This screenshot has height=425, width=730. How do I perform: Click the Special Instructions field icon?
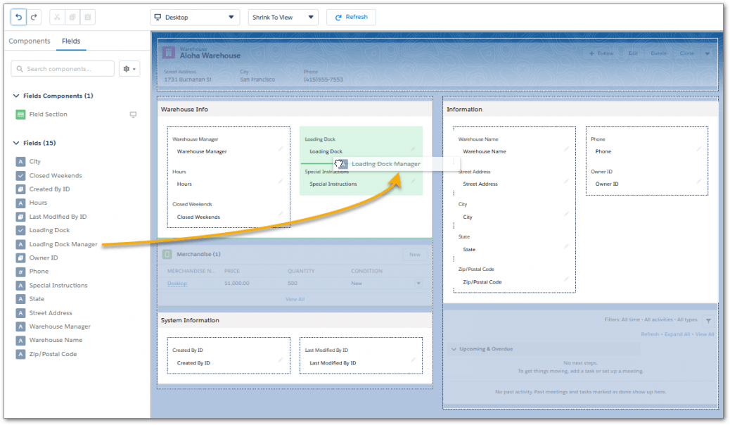pos(20,285)
